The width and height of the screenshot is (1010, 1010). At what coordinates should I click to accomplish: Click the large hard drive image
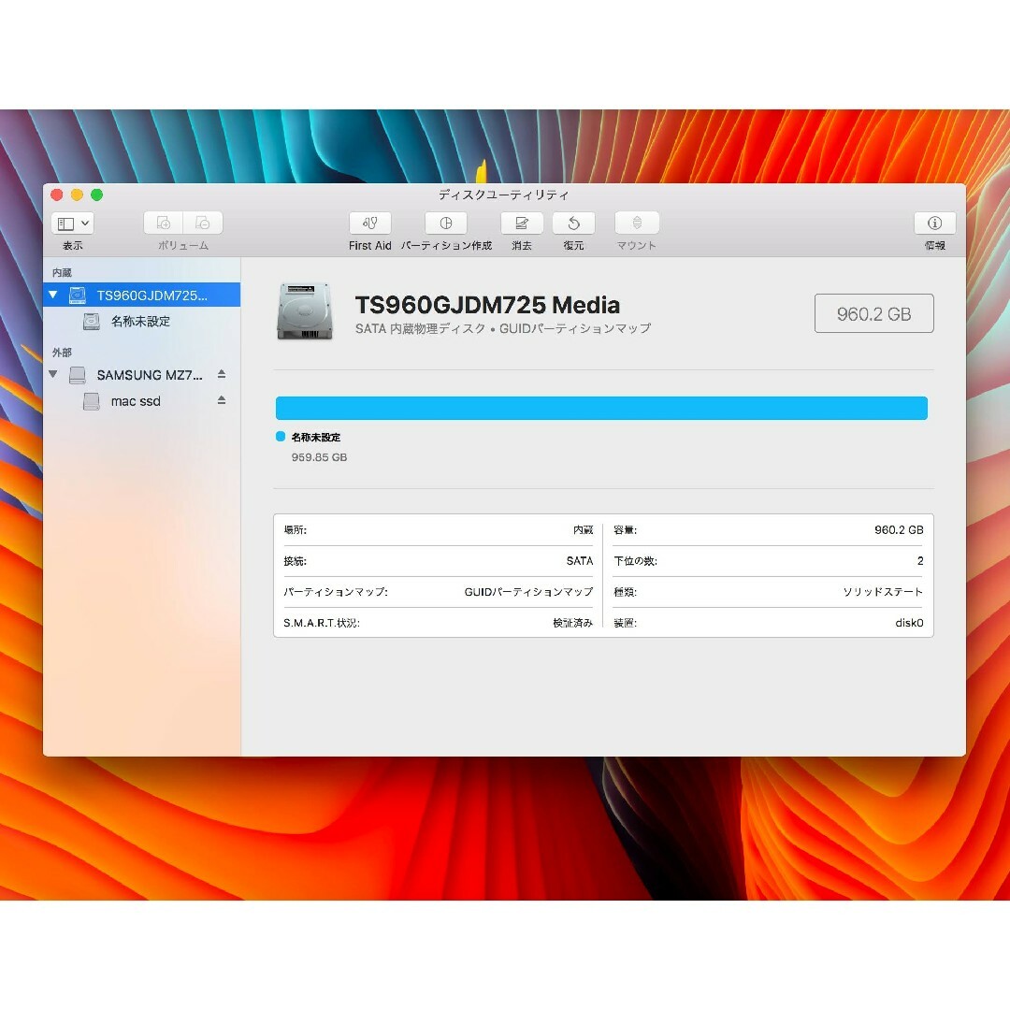tap(305, 311)
